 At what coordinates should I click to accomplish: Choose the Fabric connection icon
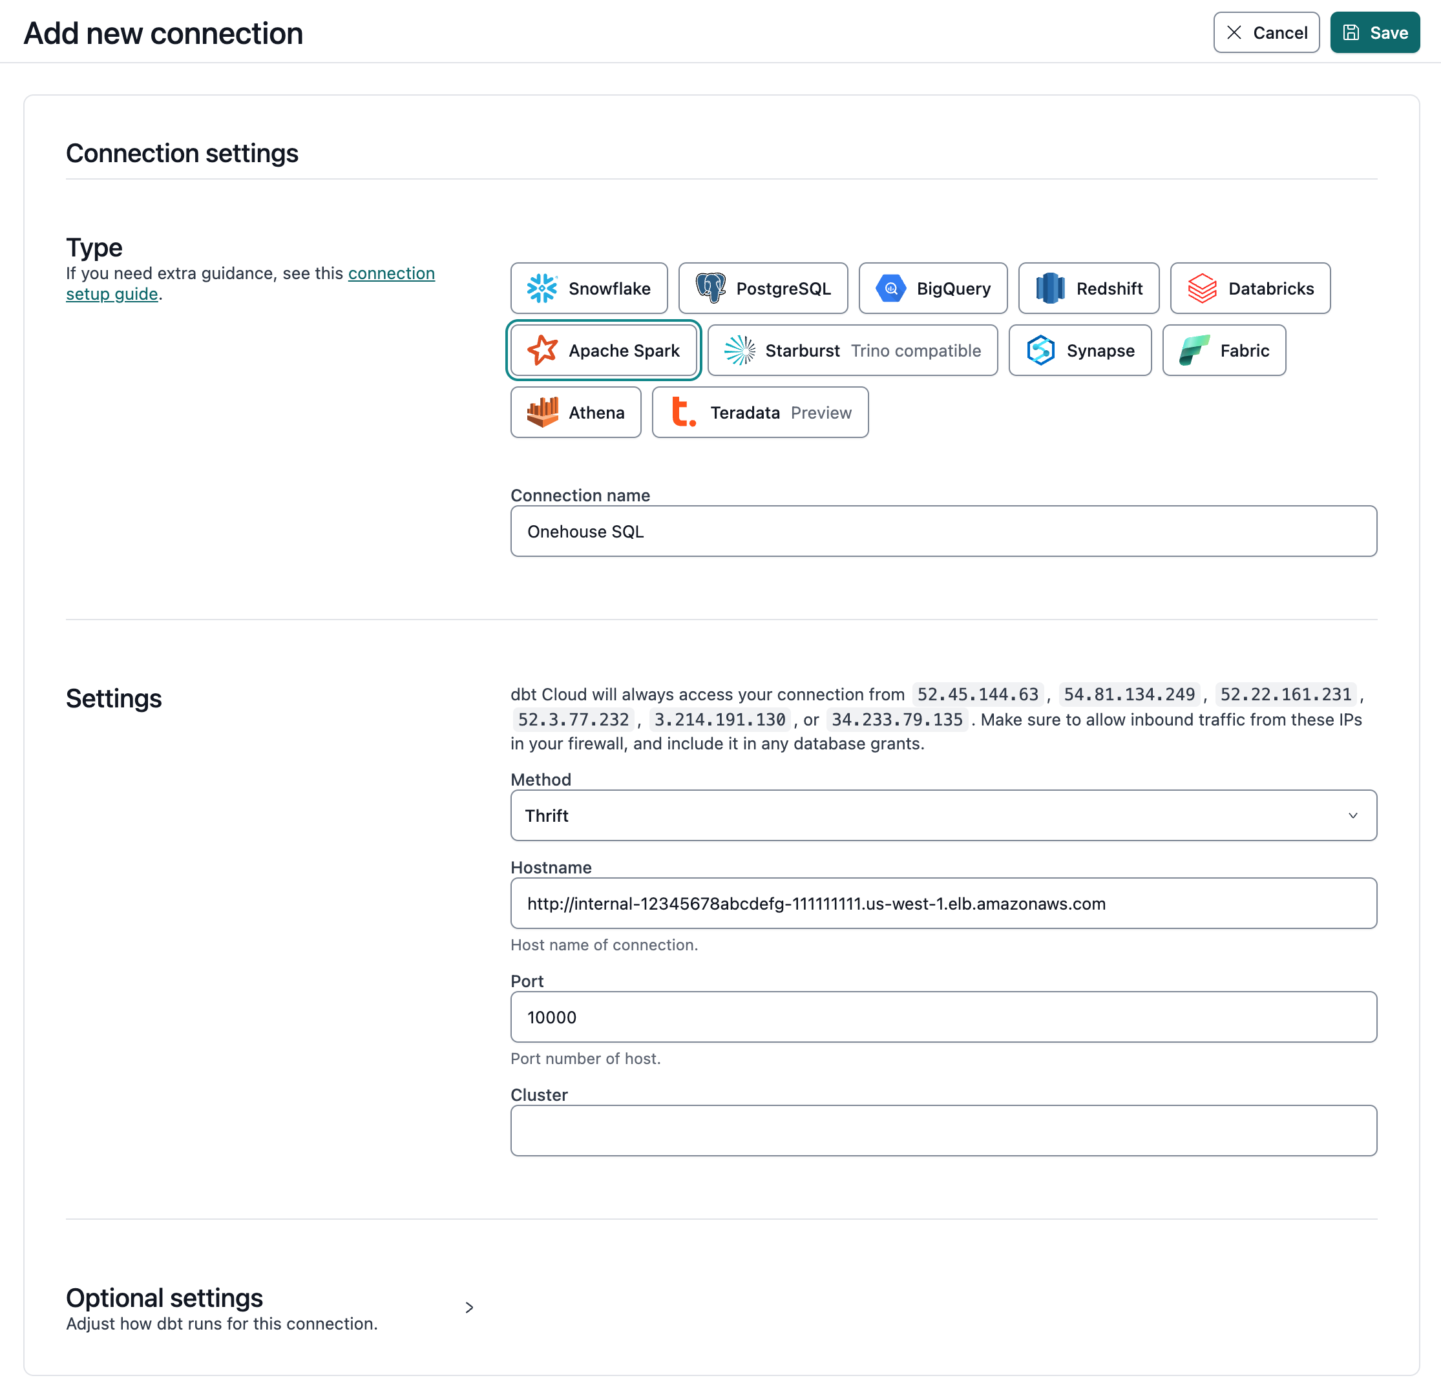click(x=1194, y=351)
